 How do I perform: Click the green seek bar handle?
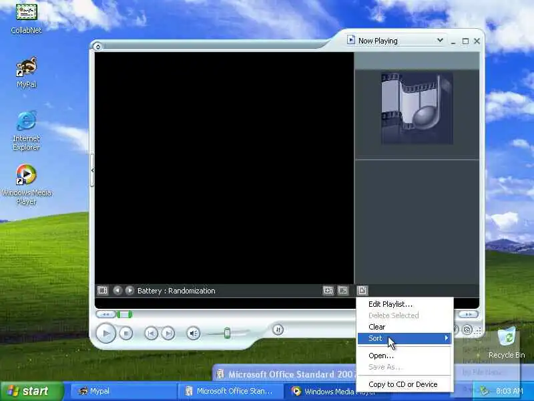tap(125, 314)
